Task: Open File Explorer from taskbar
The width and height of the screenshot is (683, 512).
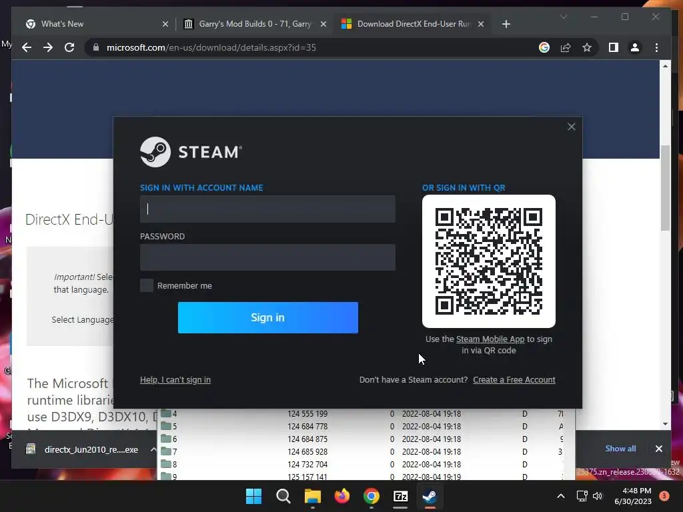Action: tap(312, 496)
